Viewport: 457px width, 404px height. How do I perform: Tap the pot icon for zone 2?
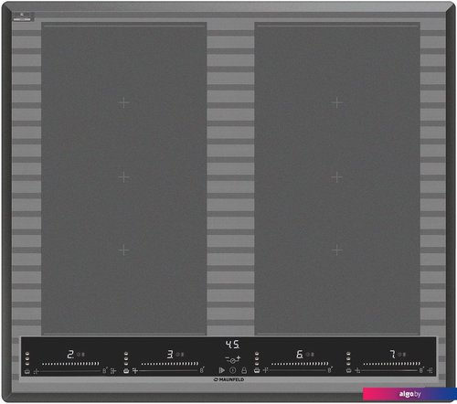tap(27, 371)
